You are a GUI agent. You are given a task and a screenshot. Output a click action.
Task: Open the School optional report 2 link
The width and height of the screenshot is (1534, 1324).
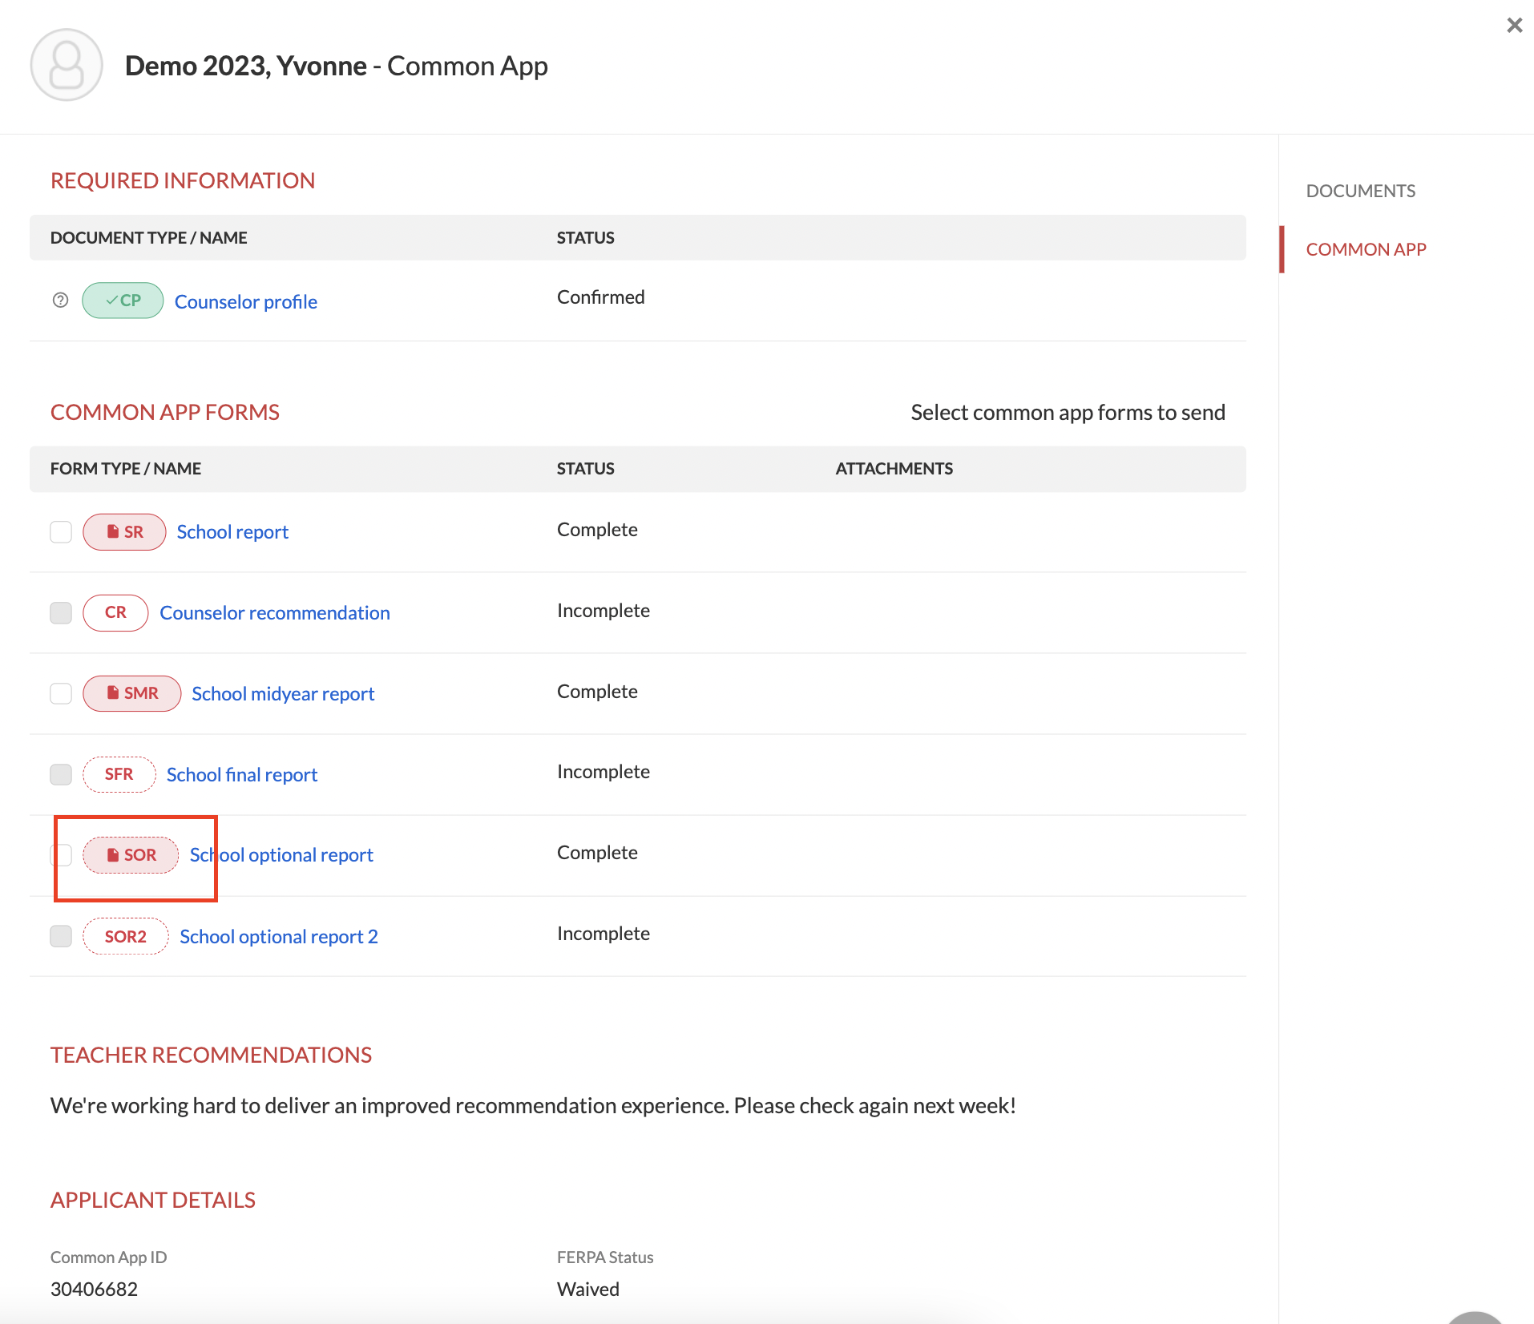[x=279, y=937]
